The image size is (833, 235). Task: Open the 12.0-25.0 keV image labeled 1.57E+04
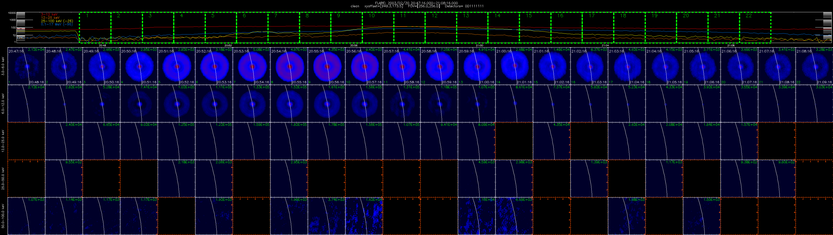click(x=739, y=141)
